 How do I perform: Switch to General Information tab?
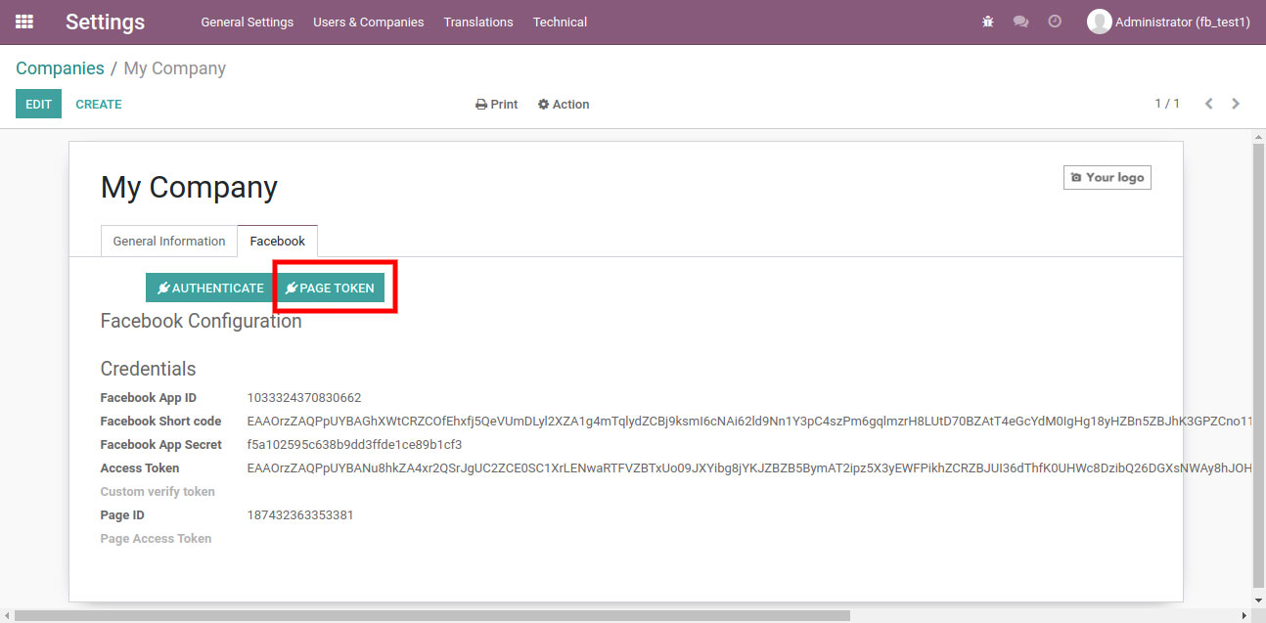tap(169, 242)
